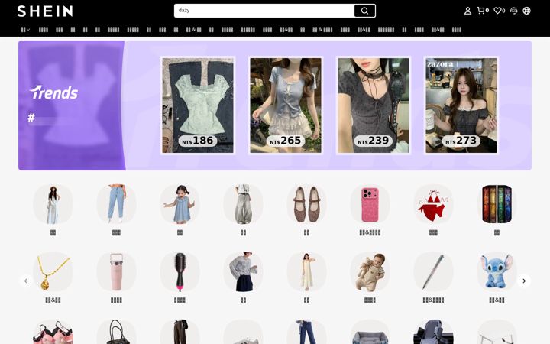This screenshot has width=550, height=344.
Task: Open the baby with teddy category icon
Action: [370, 271]
